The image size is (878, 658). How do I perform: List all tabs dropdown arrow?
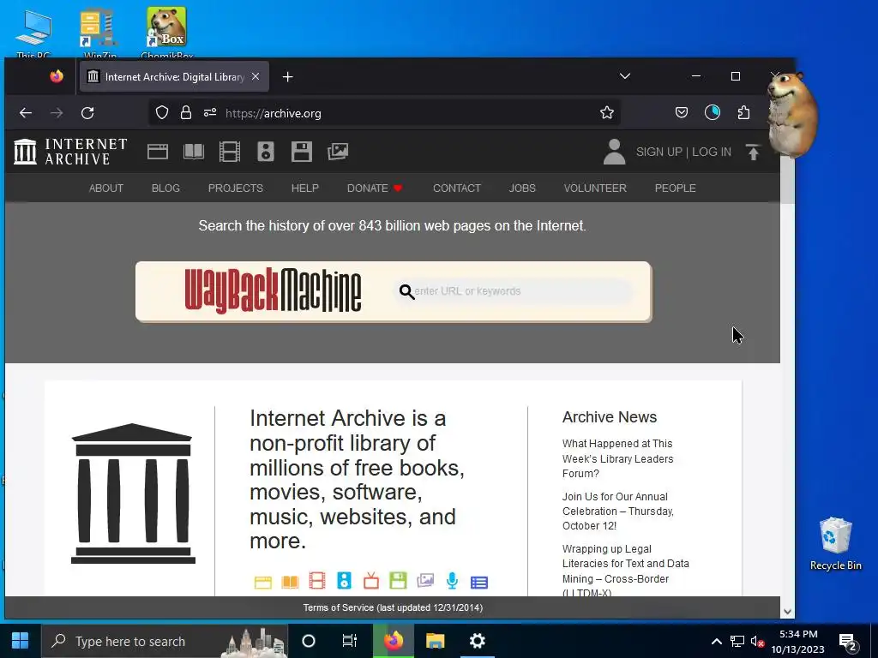point(625,76)
